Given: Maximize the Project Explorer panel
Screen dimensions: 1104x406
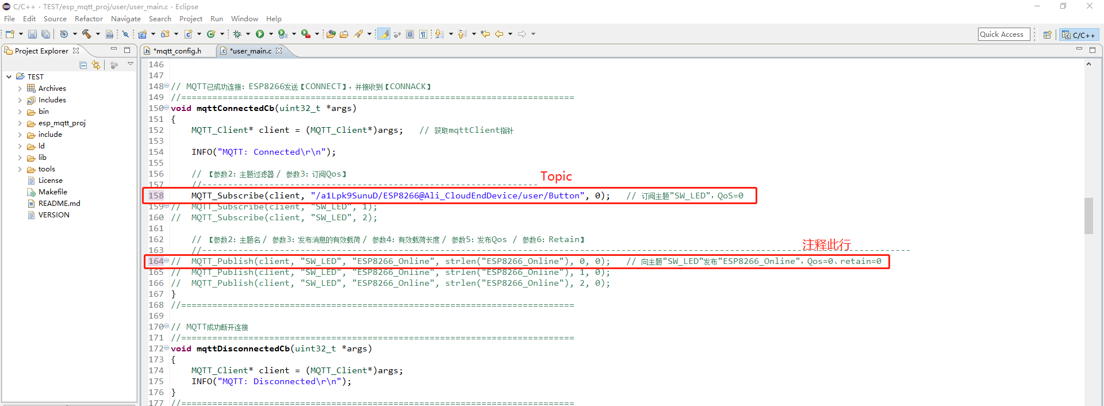Looking at the screenshot, I should point(128,50).
